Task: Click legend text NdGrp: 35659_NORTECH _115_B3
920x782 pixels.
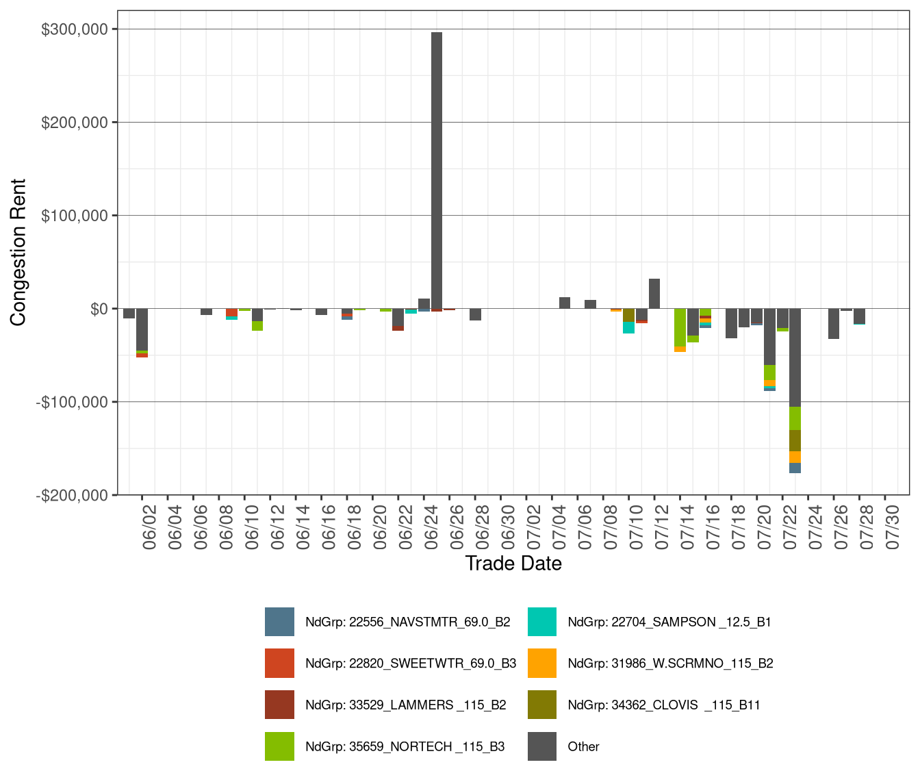Action: pos(405,747)
